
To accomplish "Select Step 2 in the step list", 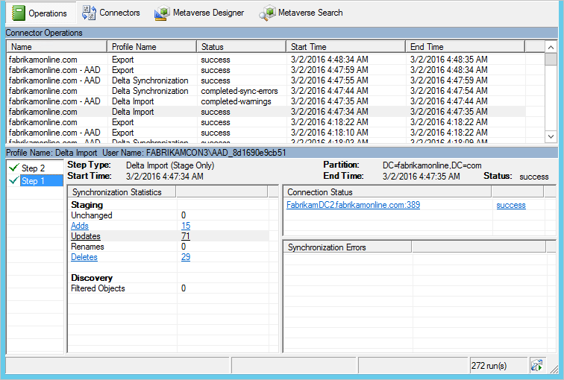I will coord(33,168).
